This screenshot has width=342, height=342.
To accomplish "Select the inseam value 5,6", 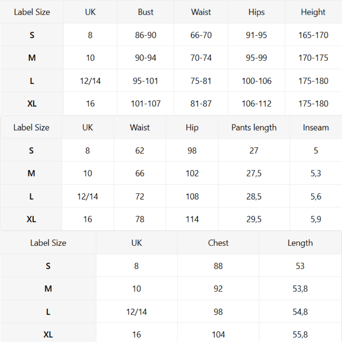I will click(x=316, y=197).
